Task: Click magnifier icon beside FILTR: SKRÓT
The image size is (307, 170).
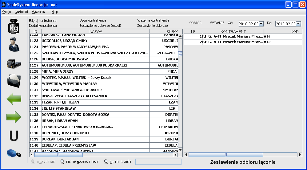Action: 106,162
